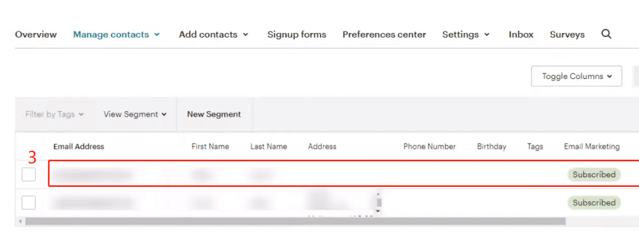The height and width of the screenshot is (234, 639).
Task: Open the Surveys tab
Action: tap(567, 35)
